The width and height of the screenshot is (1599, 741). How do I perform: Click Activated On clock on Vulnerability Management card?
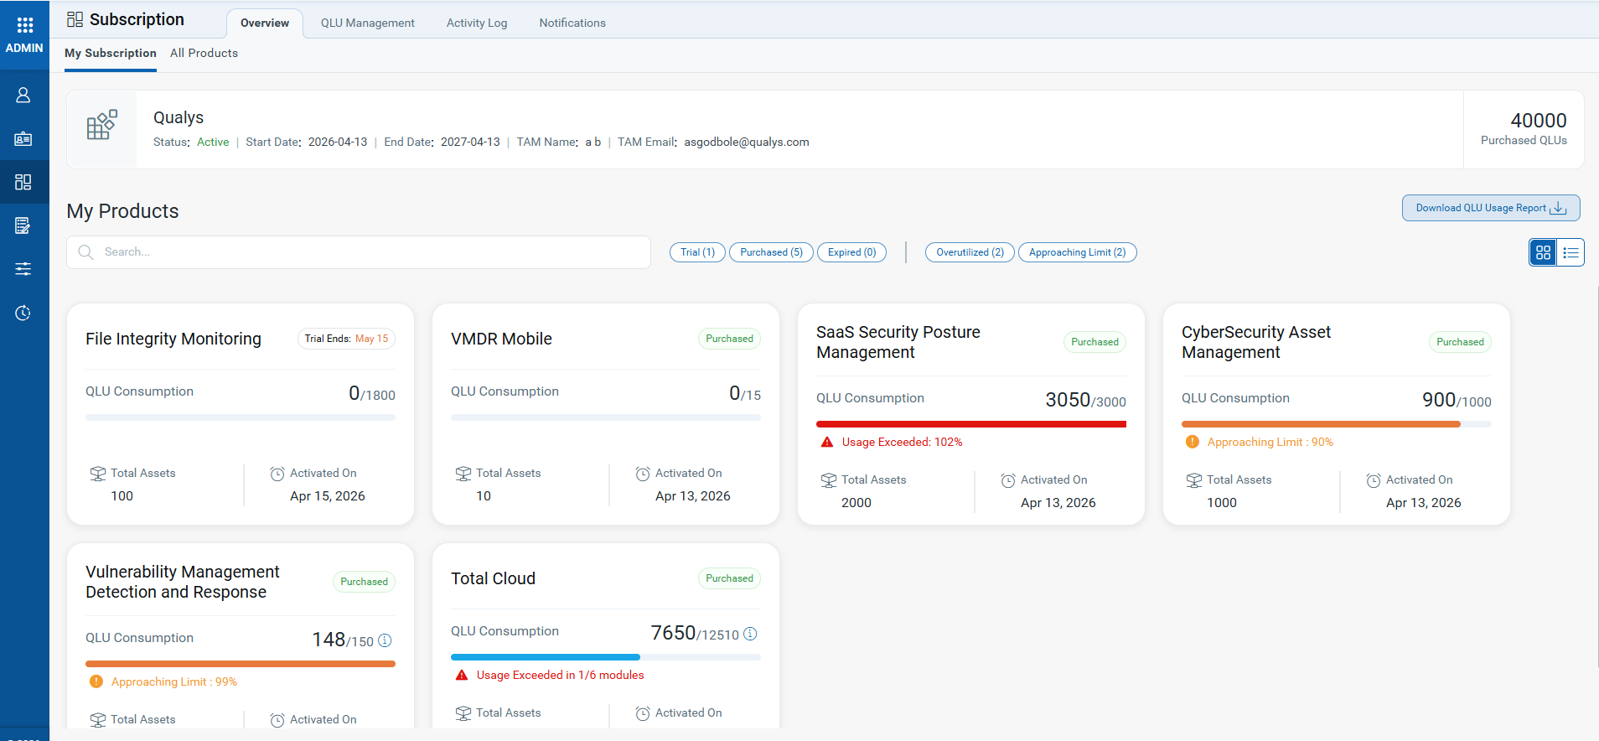tap(277, 720)
